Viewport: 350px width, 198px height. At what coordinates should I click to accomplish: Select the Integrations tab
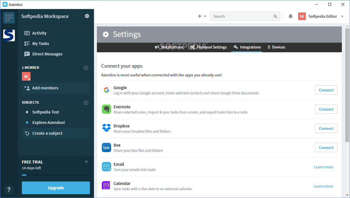point(247,47)
